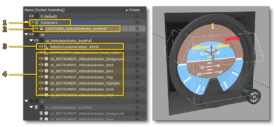Show the hidden x1 layer via its eye
The image size is (276, 127).
31,101
